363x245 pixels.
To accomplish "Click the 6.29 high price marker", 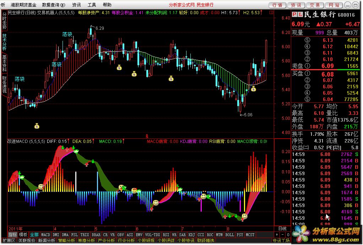I will point(99,28).
